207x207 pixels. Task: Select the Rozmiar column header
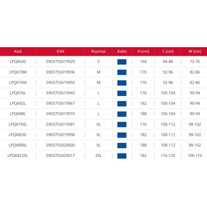[x=99, y=51]
